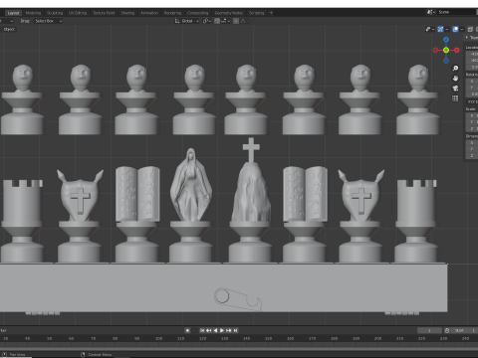The width and height of the screenshot is (478, 358).
Task: Click the Start frame field
Action: coord(464,330)
